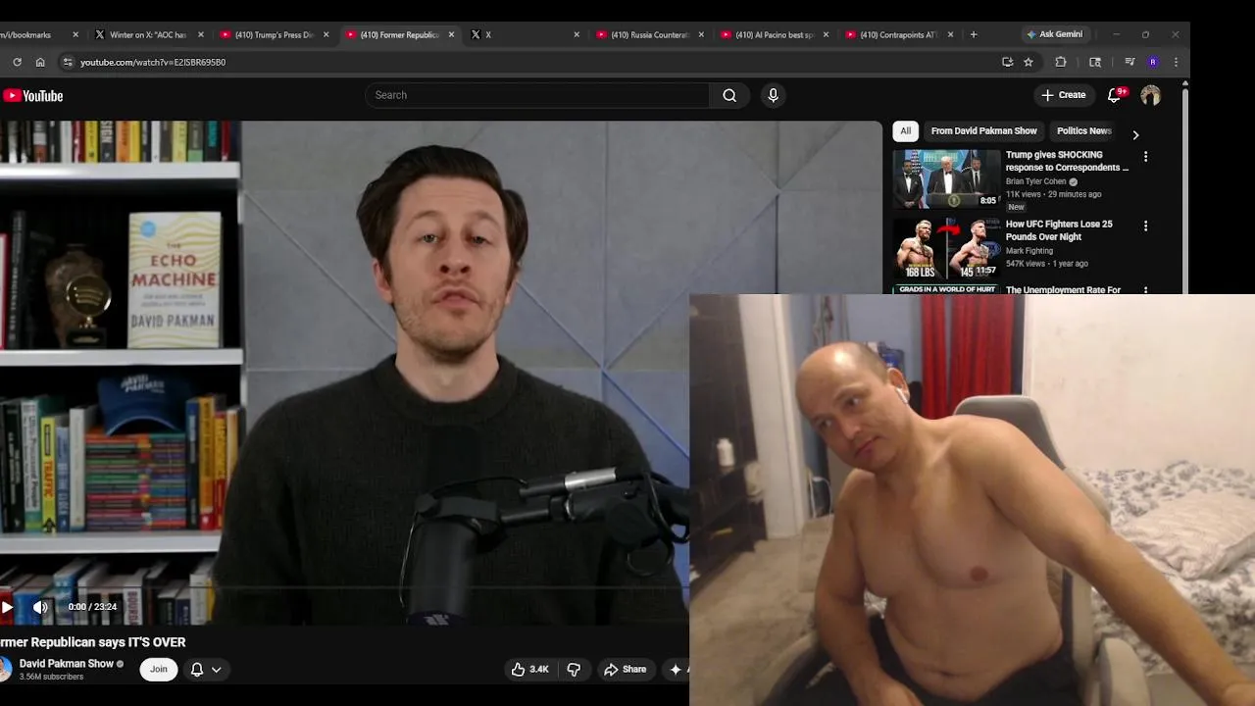Click the sparkle Ask button beside Share
1255x706 pixels.
tap(678, 670)
